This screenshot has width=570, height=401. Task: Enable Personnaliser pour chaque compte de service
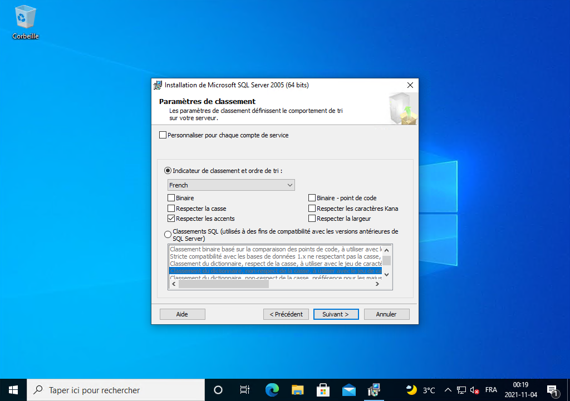pos(163,135)
